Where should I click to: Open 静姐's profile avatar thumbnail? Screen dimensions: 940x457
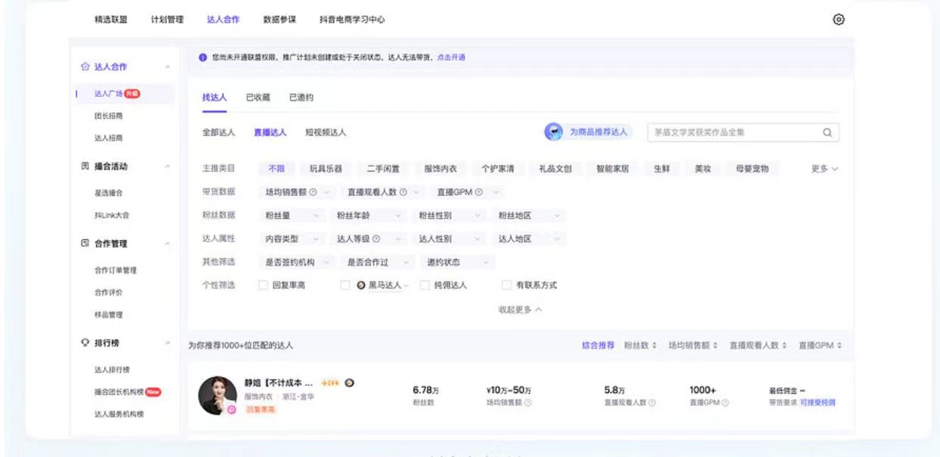[x=217, y=395]
